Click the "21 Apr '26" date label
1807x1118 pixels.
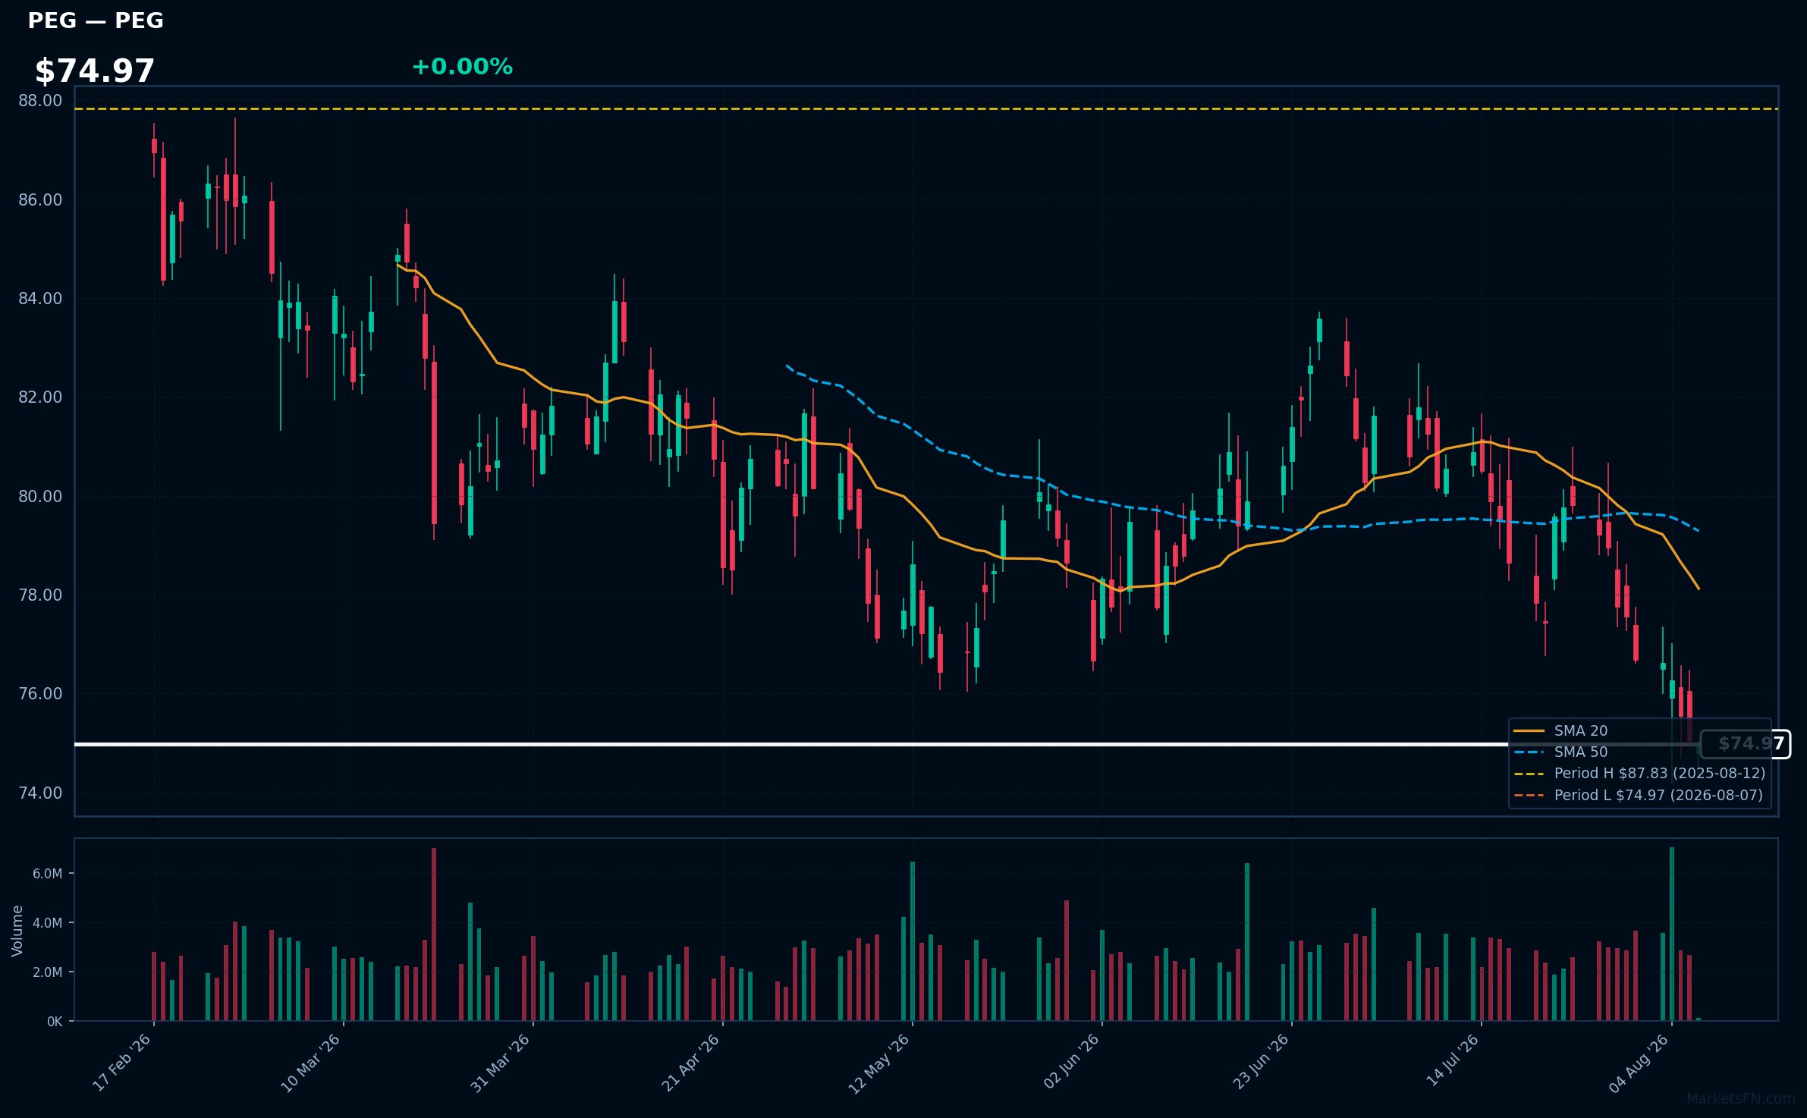coord(690,1063)
